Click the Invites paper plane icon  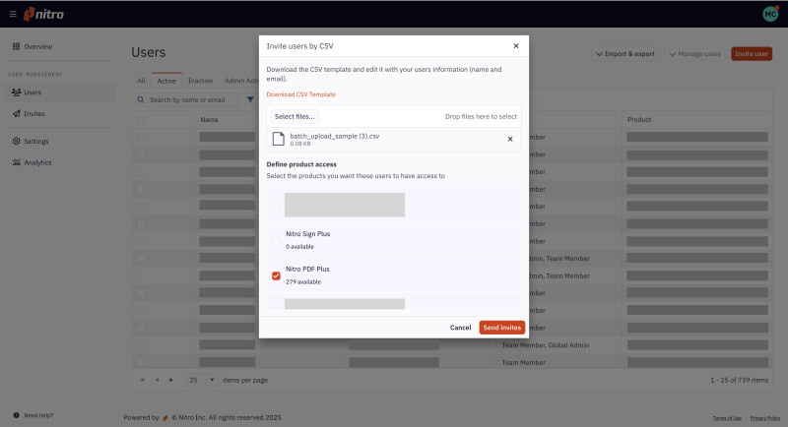[16, 114]
